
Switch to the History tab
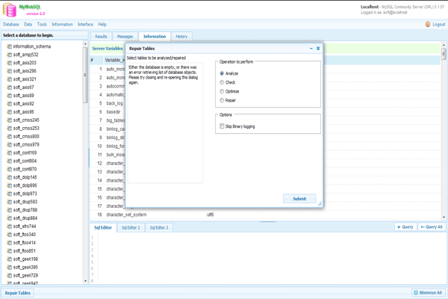181,36
